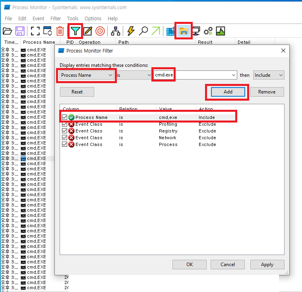
Task: Click the Operation column header
Action: click(96, 42)
